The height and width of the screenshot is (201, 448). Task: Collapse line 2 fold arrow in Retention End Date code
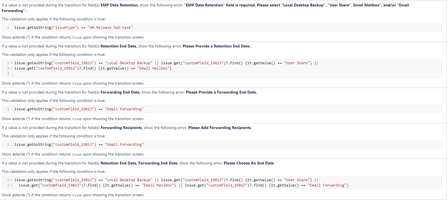[11, 68]
